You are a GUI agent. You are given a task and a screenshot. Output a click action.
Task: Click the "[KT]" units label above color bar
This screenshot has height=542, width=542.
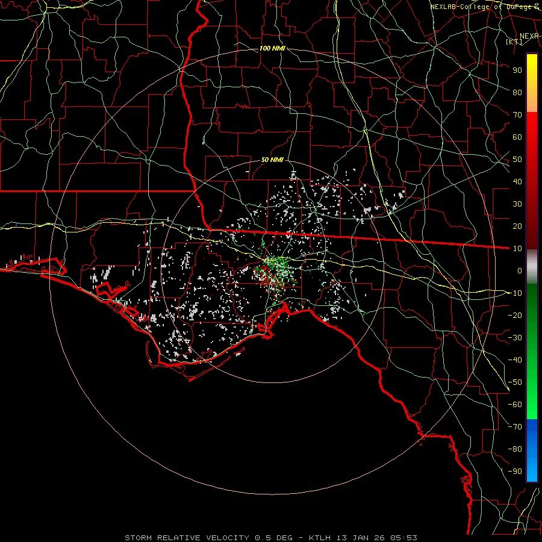pos(514,42)
